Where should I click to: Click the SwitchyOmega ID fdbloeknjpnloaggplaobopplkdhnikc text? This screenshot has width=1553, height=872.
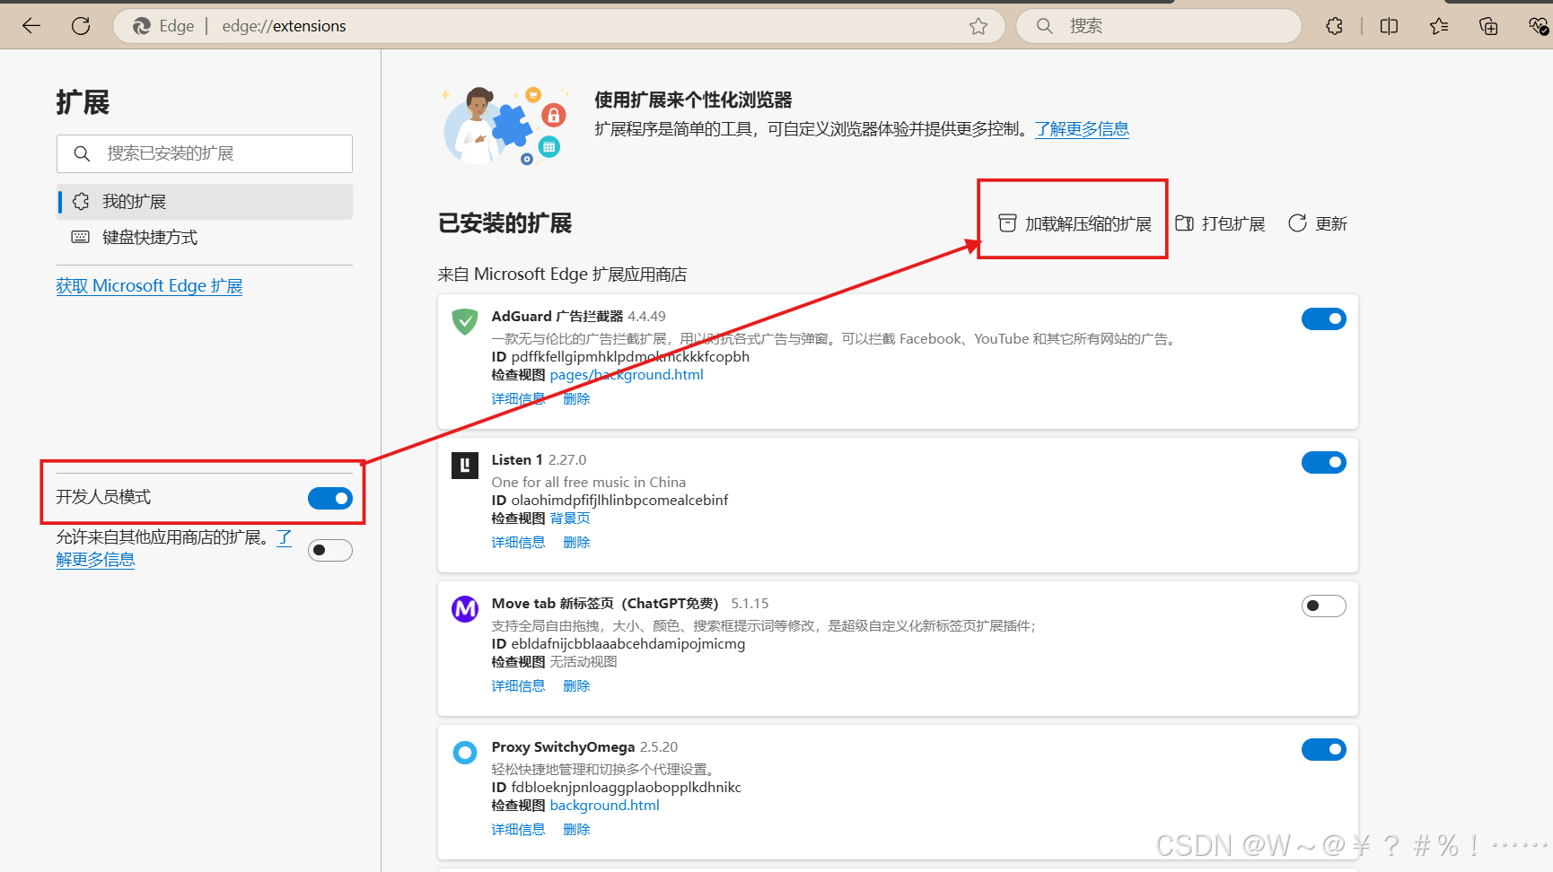[x=617, y=788]
